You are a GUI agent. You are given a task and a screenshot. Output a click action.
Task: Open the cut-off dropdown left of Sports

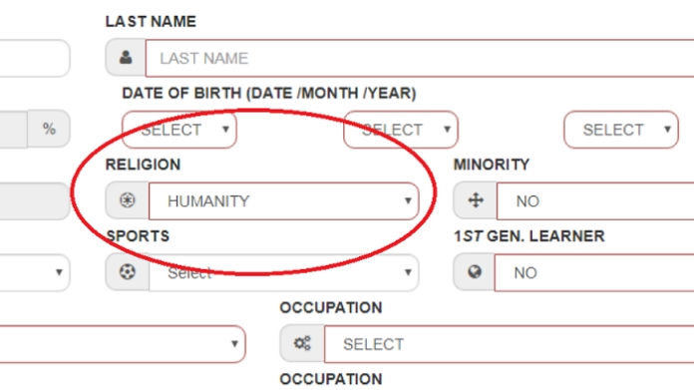click(x=35, y=272)
